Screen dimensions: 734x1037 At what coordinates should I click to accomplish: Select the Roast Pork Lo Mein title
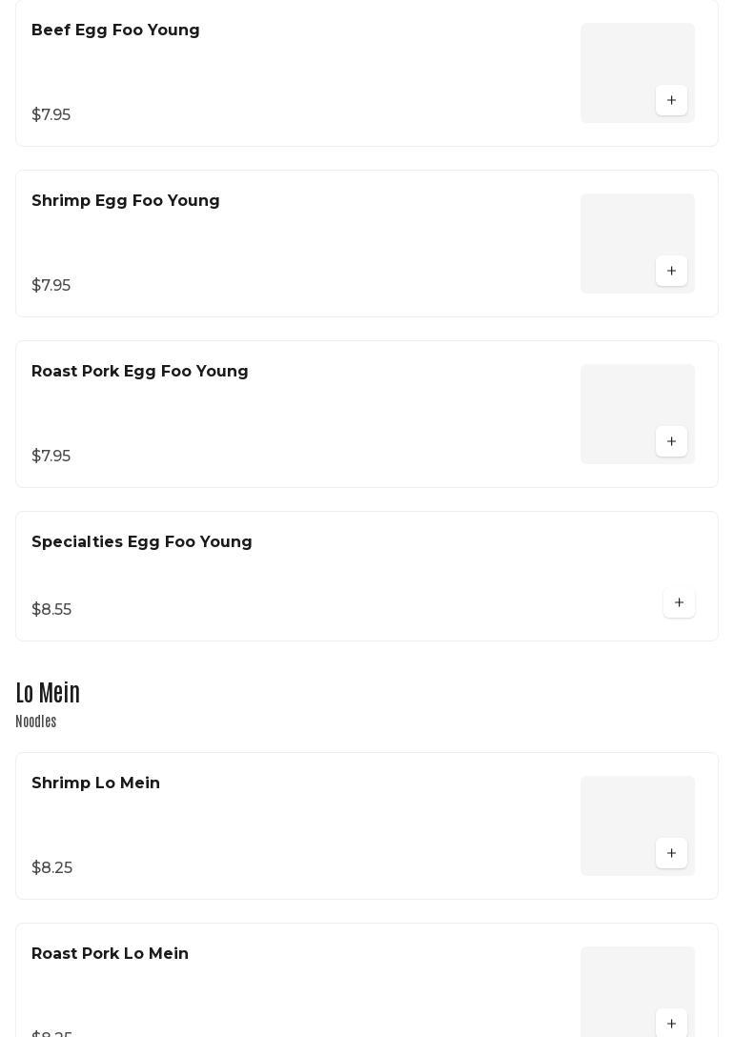110,954
